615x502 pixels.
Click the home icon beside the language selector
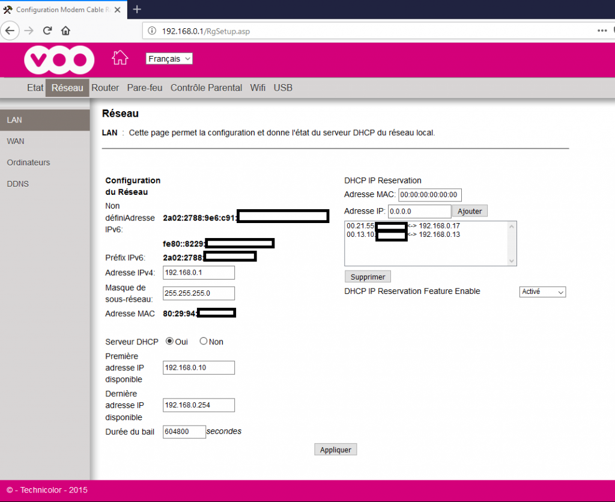coord(120,57)
